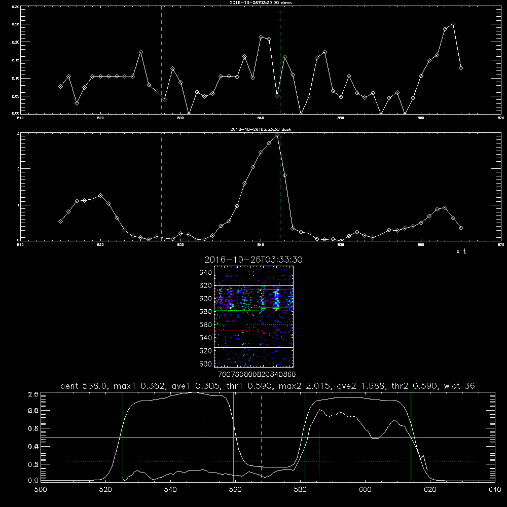
Task: Click the '840' x-axis label under the dawn plot
Action: point(261,118)
